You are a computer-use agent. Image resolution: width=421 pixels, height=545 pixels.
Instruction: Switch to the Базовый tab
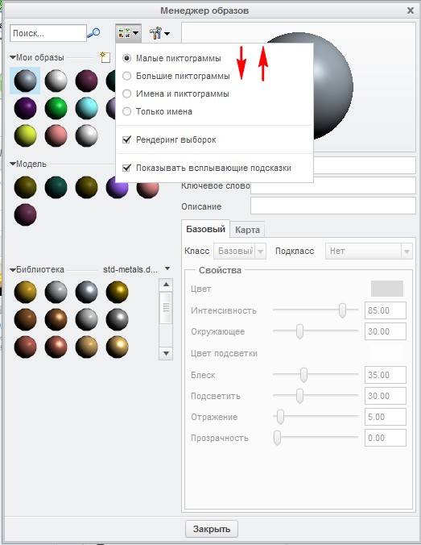(x=205, y=229)
